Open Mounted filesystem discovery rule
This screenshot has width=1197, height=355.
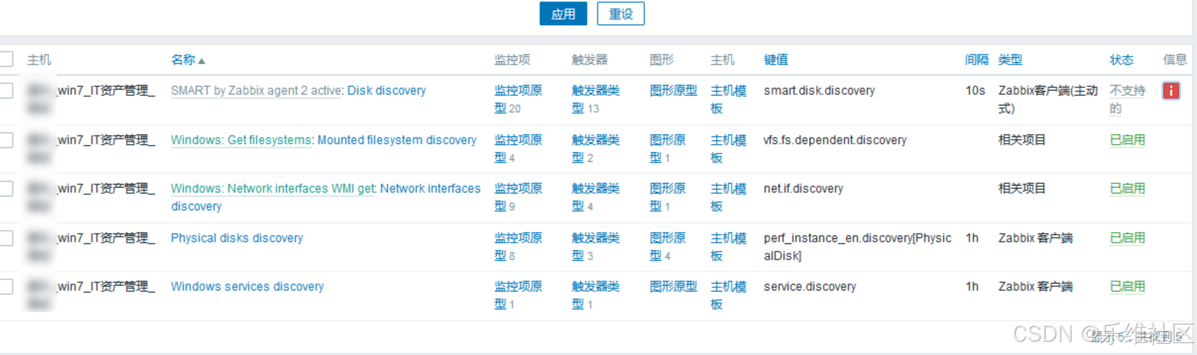tap(397, 140)
